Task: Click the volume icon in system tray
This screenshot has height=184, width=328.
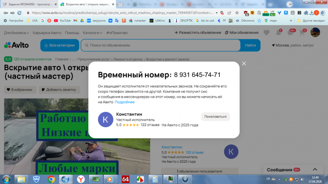Action: point(302,179)
